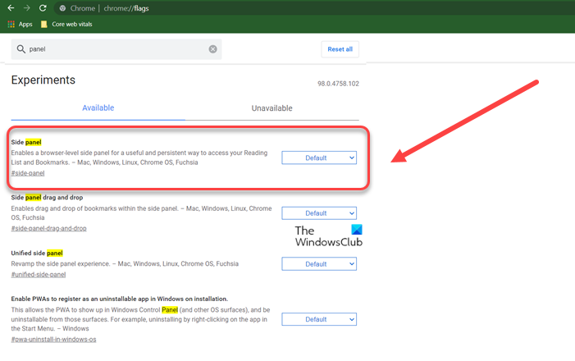
Task: Reload the chrome://flags page
Action: (x=43, y=7)
